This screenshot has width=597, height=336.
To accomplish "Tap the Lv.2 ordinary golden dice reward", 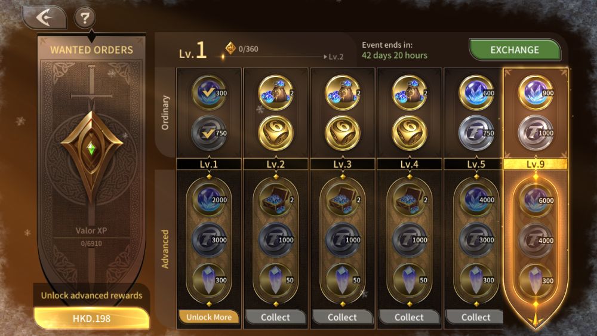I will coord(276,133).
